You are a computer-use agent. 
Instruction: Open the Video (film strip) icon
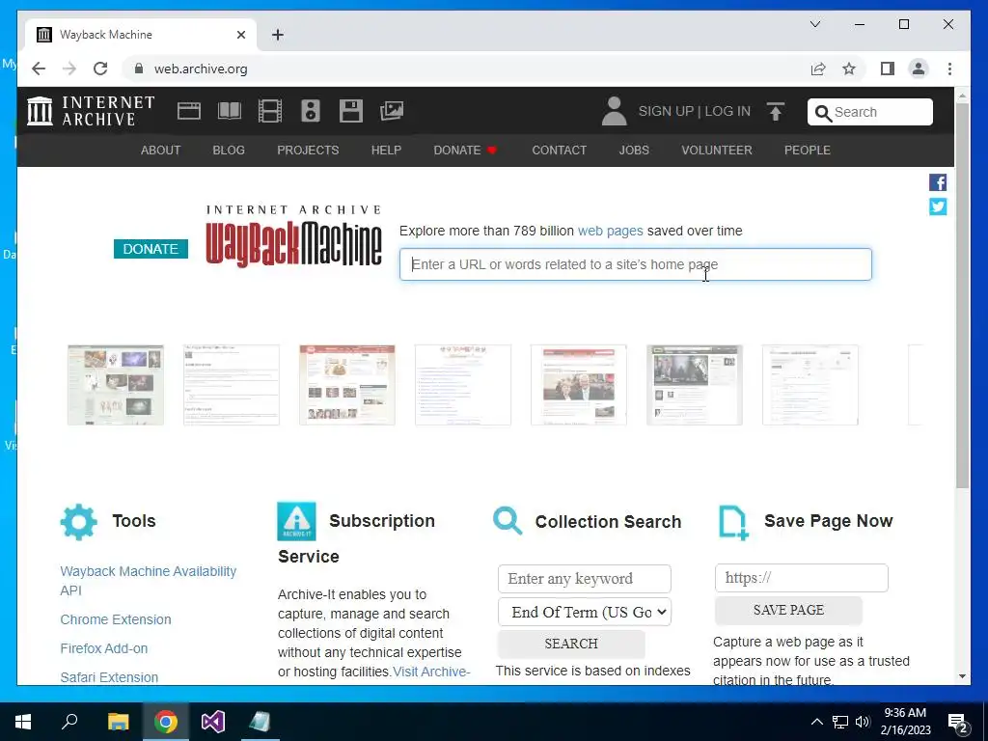pos(270,111)
